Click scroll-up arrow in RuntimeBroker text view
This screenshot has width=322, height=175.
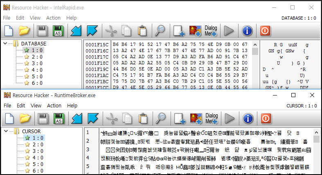(316, 132)
